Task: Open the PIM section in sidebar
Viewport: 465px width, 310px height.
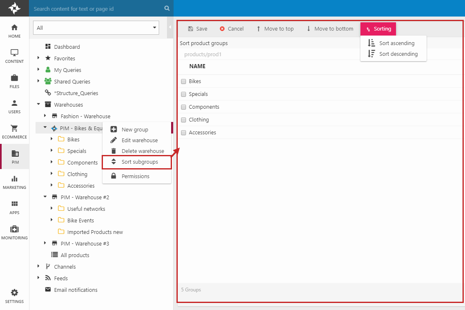Action: coord(14,157)
